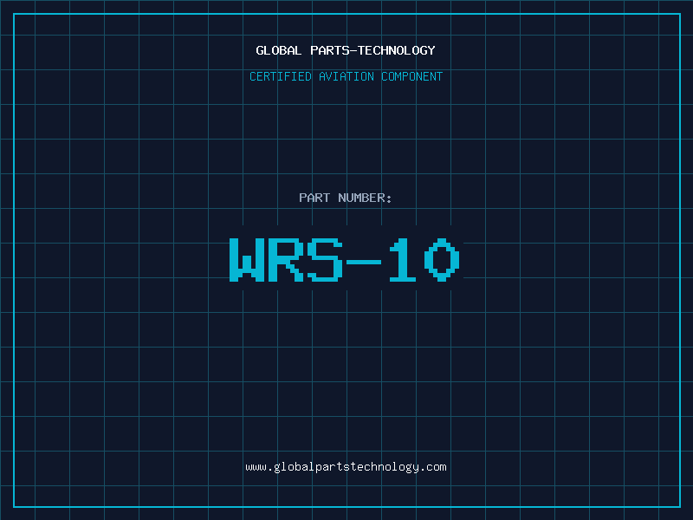Image resolution: width=693 pixels, height=520 pixels.
Task: Click the word NUMBER: in the label
Action: click(366, 198)
